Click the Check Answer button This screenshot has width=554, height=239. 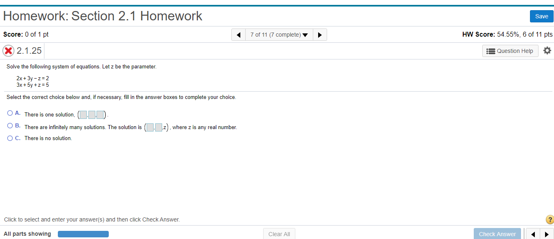coord(497,234)
